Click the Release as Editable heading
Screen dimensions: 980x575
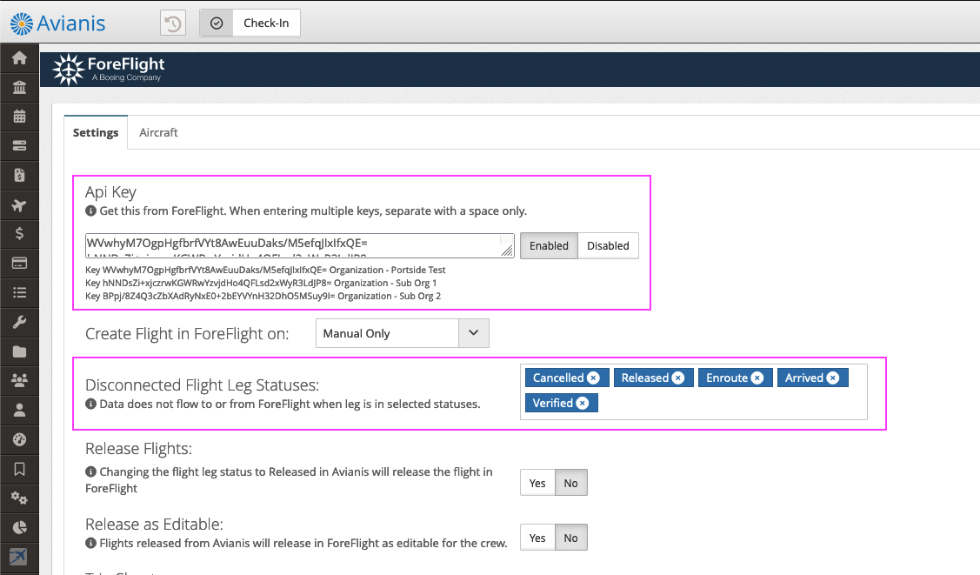(155, 525)
